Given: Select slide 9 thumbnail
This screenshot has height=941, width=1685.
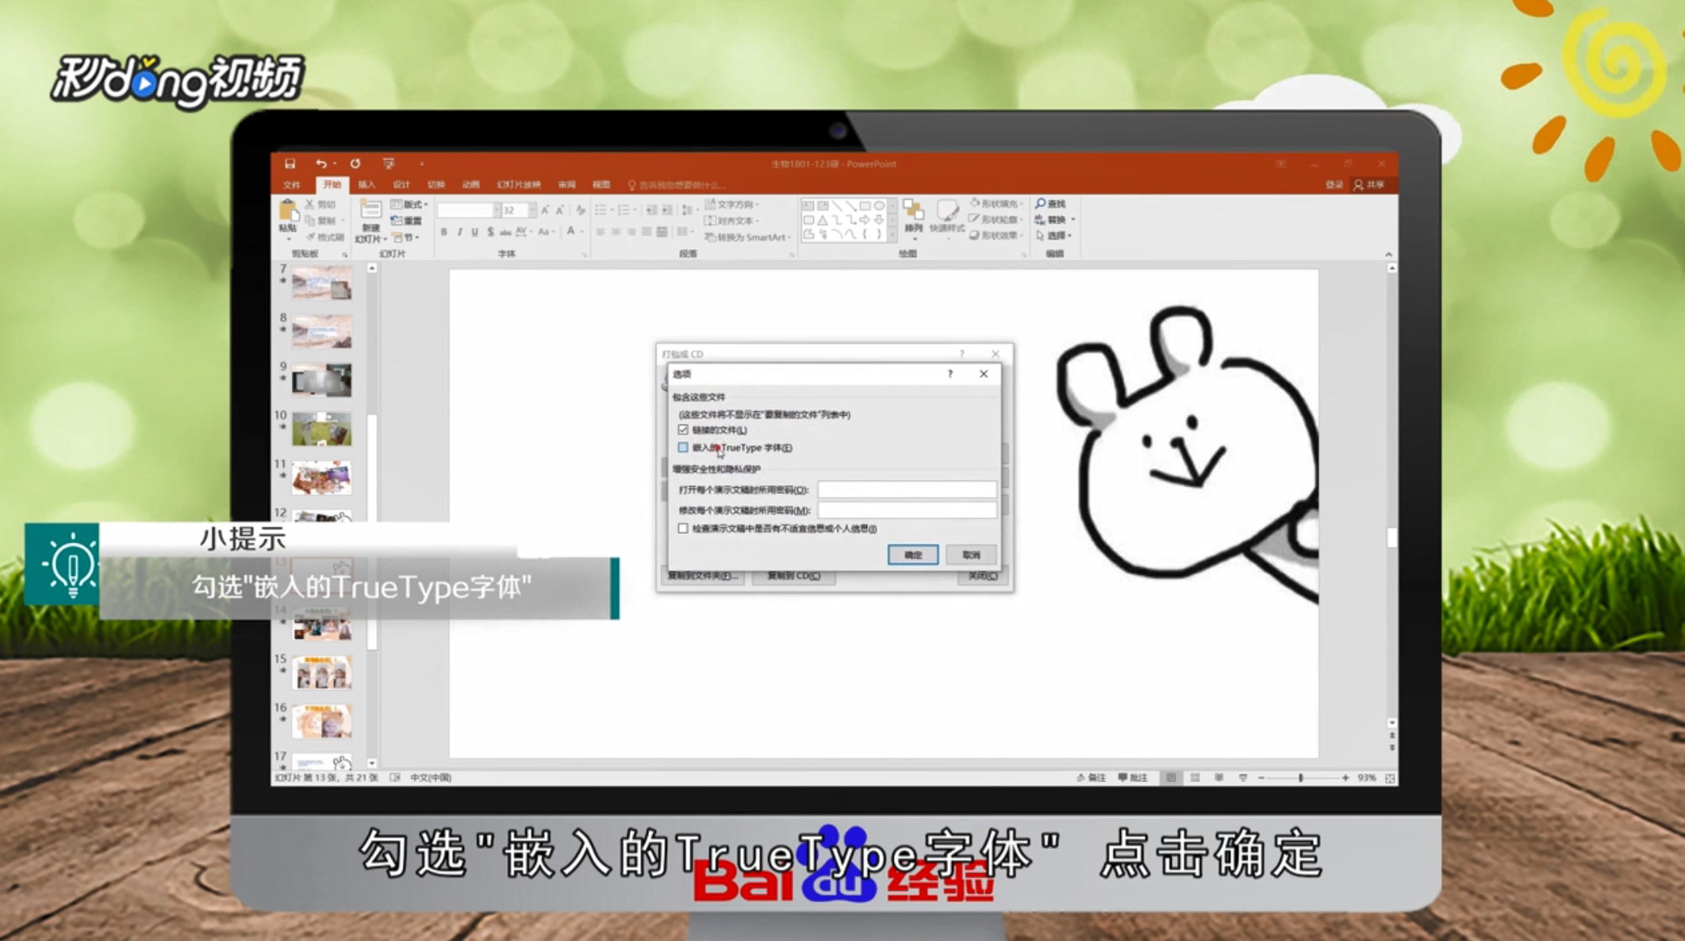Looking at the screenshot, I should [321, 380].
